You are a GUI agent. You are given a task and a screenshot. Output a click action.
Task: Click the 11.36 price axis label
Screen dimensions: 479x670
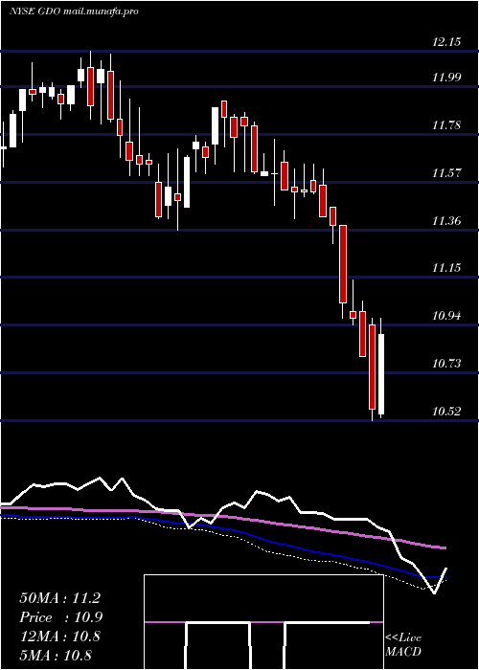(446, 221)
